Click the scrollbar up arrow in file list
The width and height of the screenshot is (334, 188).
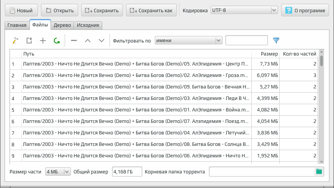[321, 52]
